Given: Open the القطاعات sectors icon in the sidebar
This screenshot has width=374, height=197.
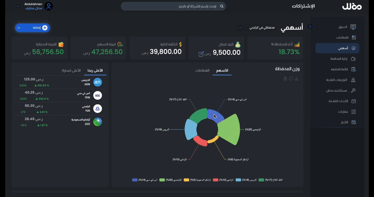Looking at the screenshot, I should pyautogui.click(x=354, y=38).
